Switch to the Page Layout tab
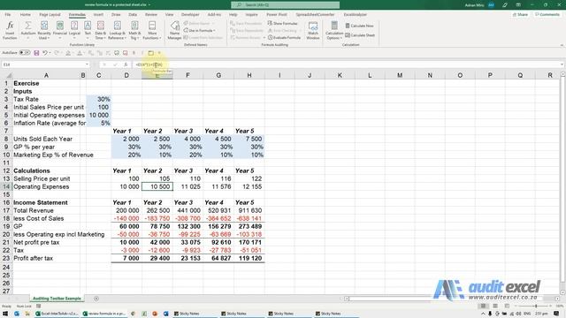This screenshot has height=318, width=566. click(x=50, y=15)
